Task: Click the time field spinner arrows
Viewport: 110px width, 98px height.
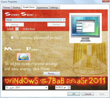Action: 69,88
